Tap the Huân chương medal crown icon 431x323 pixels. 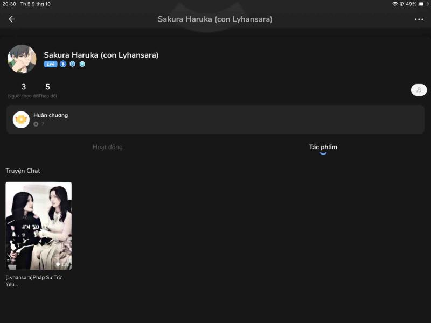[21, 120]
